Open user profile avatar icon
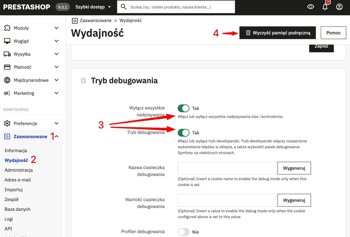The width and height of the screenshot is (350, 237). tap(339, 7)
